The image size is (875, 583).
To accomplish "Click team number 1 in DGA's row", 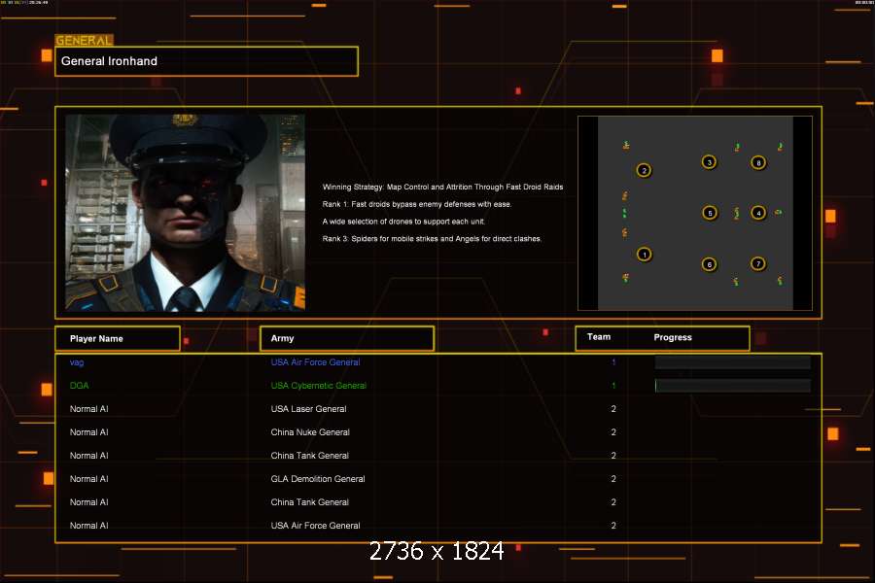I will pyautogui.click(x=613, y=386).
